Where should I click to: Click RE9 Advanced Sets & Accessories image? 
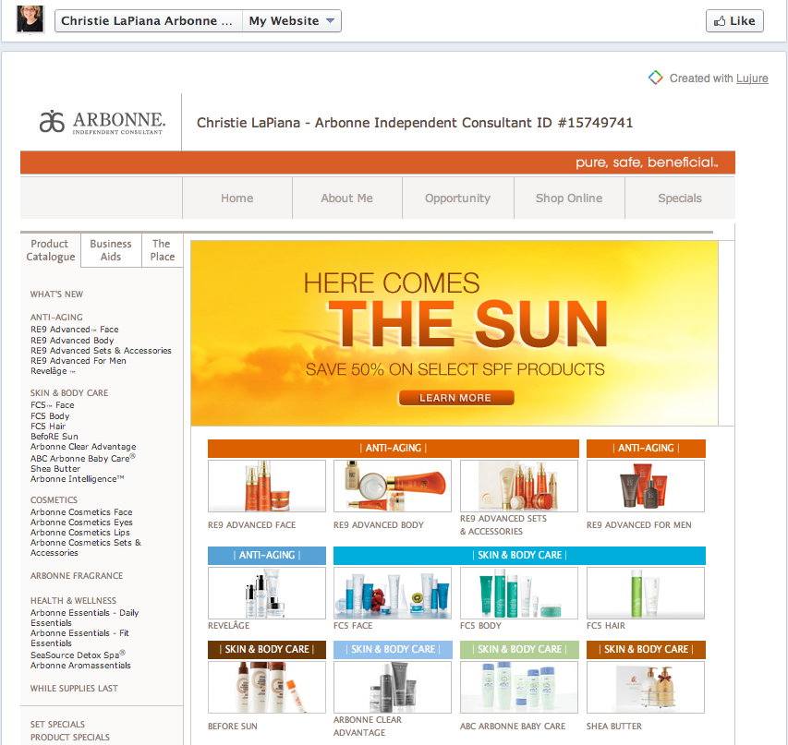pyautogui.click(x=519, y=486)
